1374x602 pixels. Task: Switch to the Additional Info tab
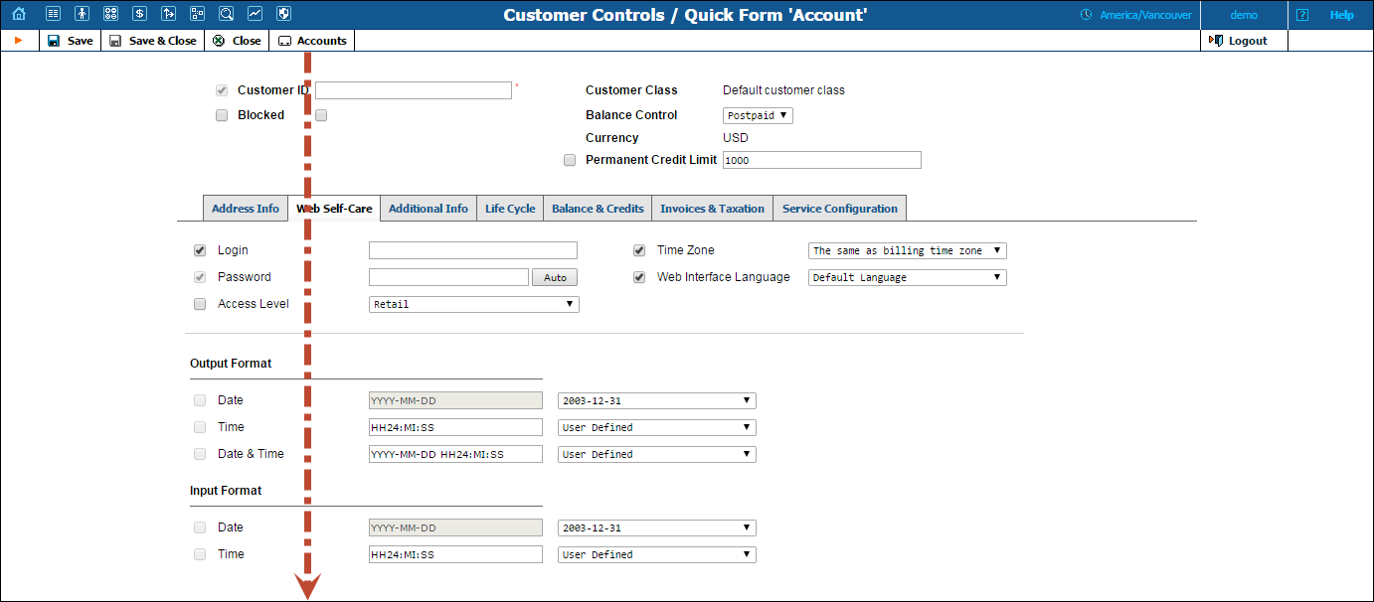point(429,209)
